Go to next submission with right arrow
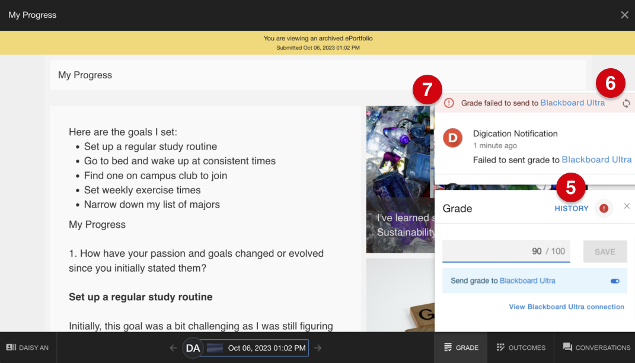Screen dimensions: 635x363 point(318,348)
